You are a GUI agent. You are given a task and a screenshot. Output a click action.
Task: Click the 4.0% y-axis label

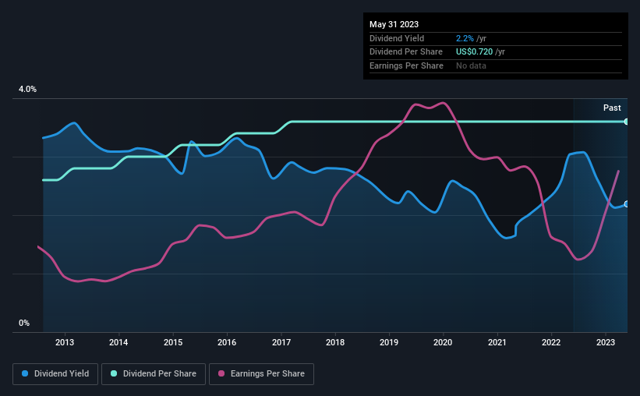tap(27, 89)
